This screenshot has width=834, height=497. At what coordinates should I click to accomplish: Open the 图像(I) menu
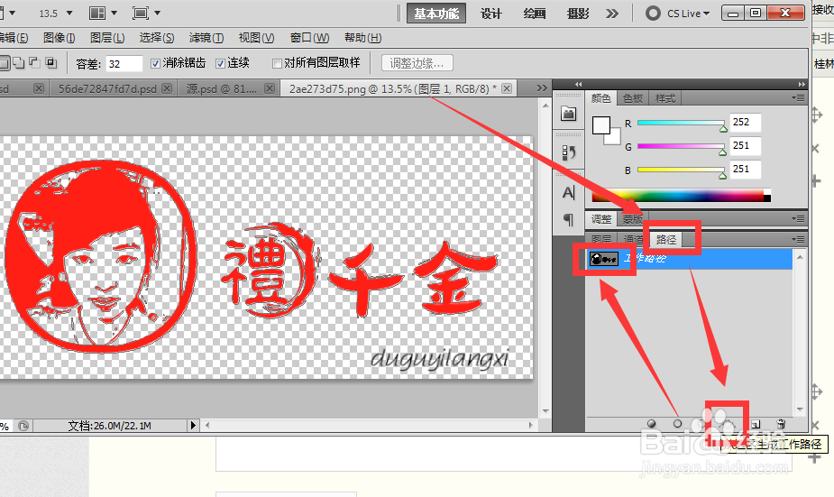(x=59, y=38)
